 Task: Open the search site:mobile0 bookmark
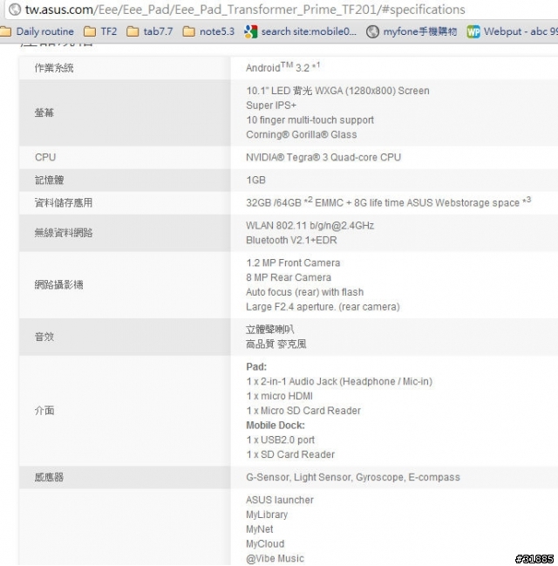pos(300,31)
